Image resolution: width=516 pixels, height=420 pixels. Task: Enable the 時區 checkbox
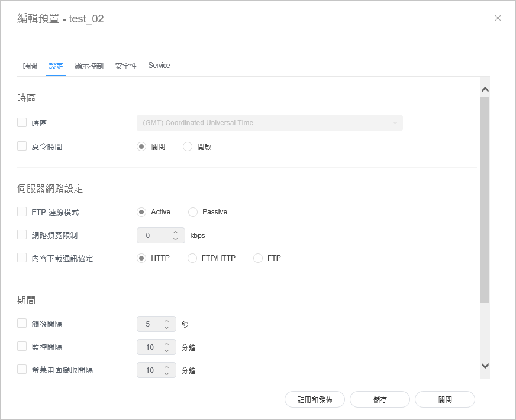point(22,123)
